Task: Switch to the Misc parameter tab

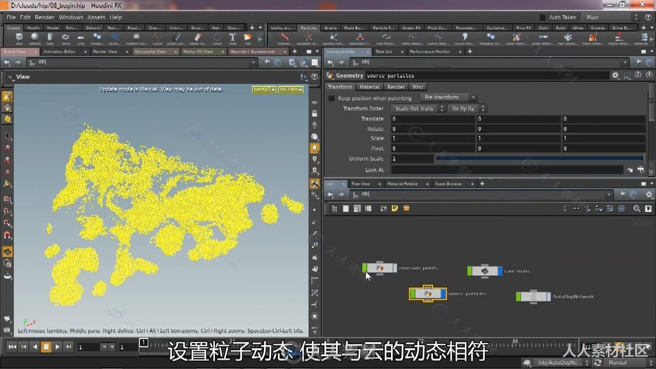Action: click(x=418, y=87)
